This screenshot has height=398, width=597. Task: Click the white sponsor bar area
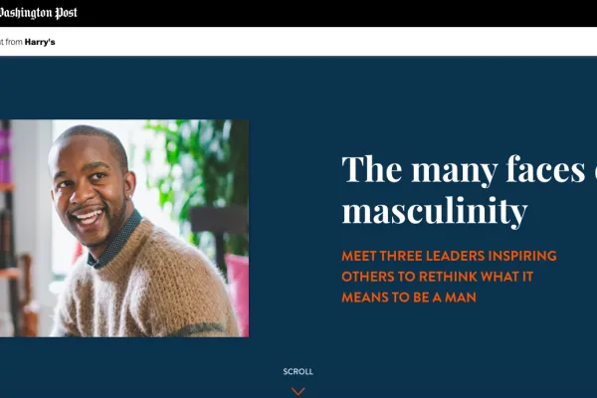pyautogui.click(x=298, y=42)
